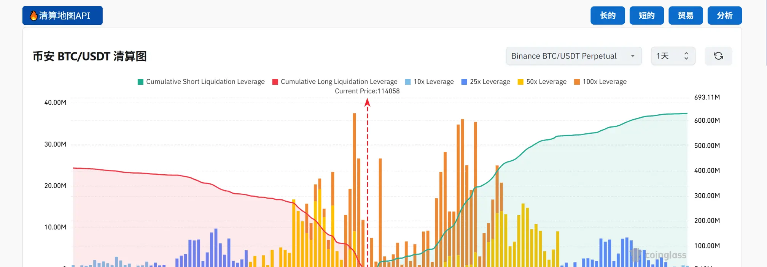
Task: Click the 100.00M right axis label
Action: (707, 246)
